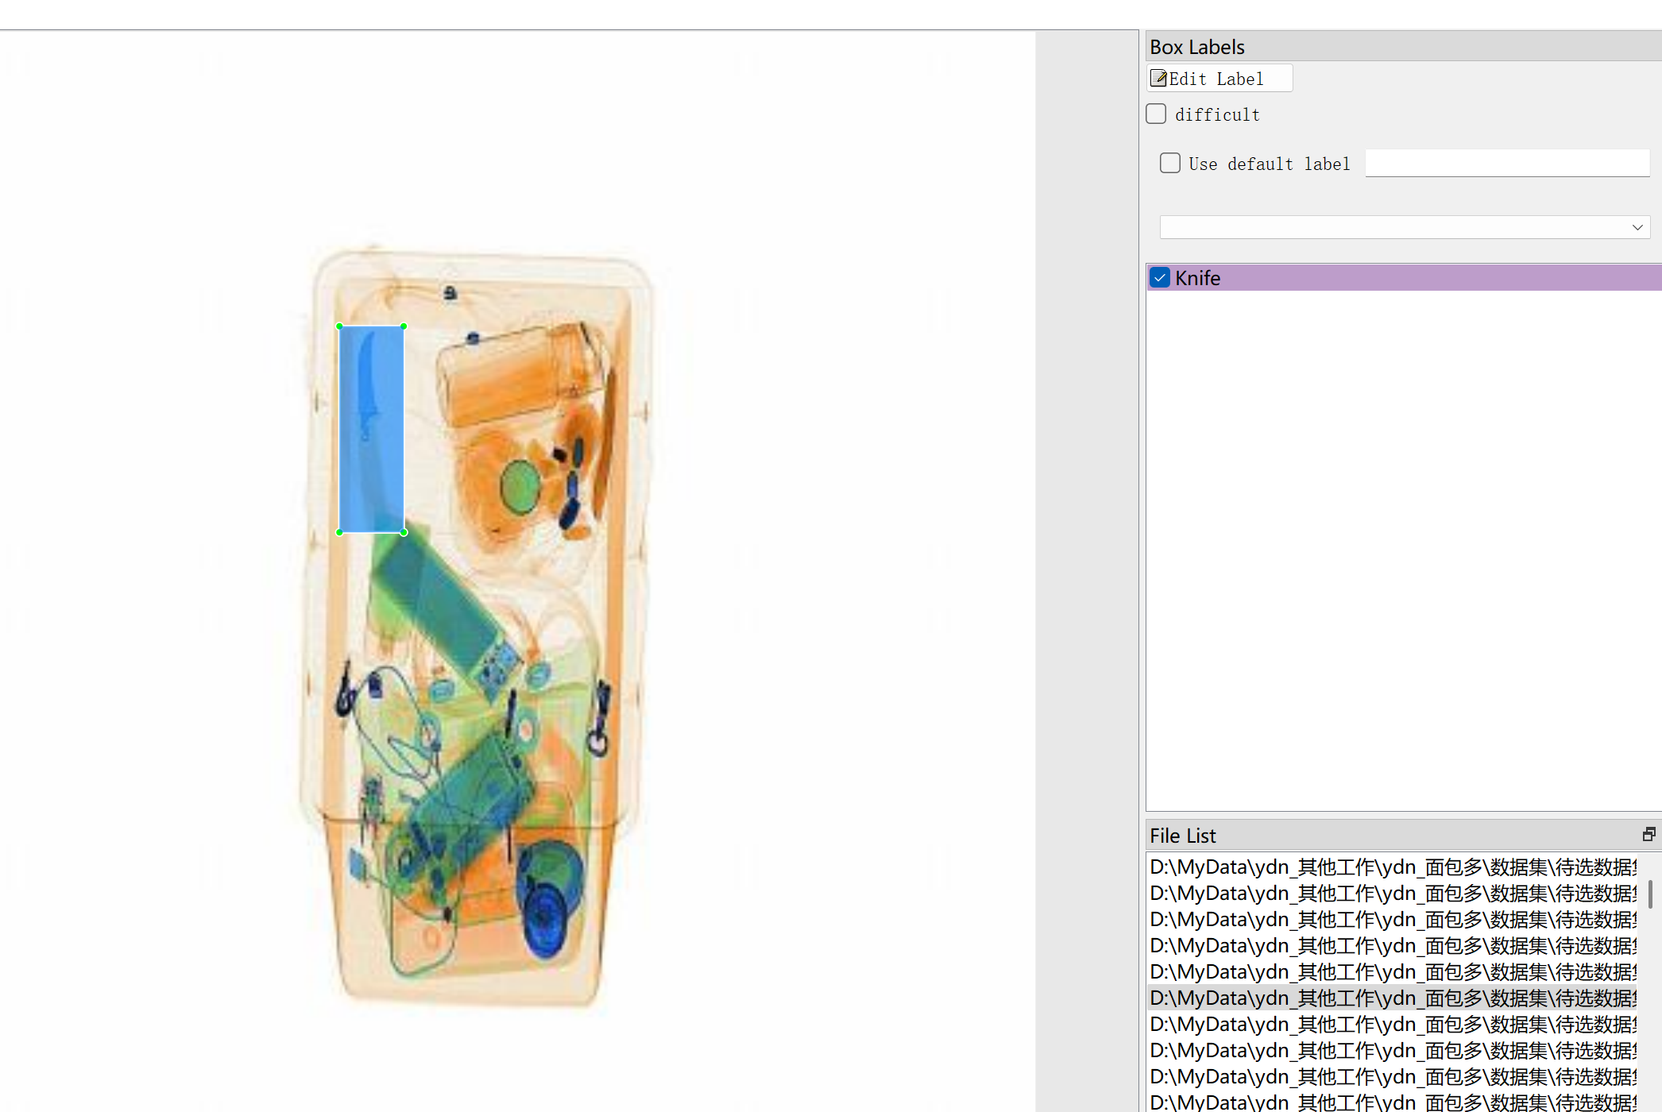
Task: Undock the File List panel with float icon
Action: pos(1648,834)
